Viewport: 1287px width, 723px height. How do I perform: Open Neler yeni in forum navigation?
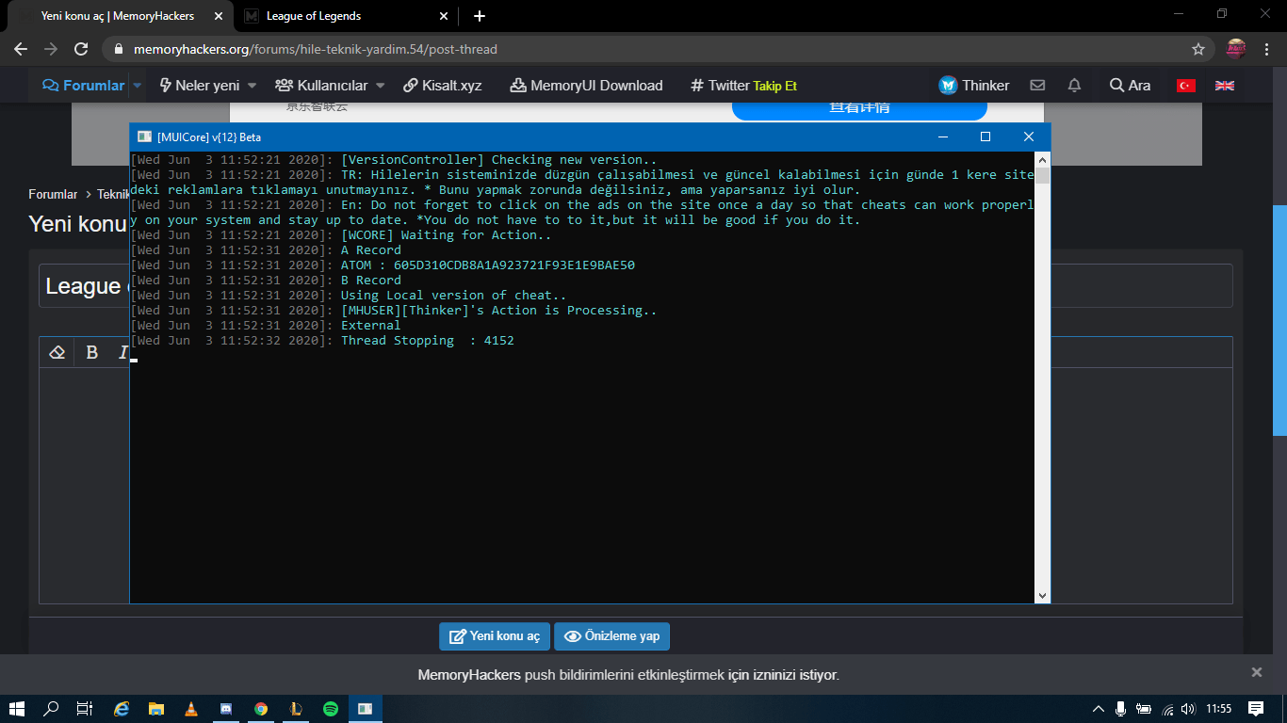[x=199, y=85]
